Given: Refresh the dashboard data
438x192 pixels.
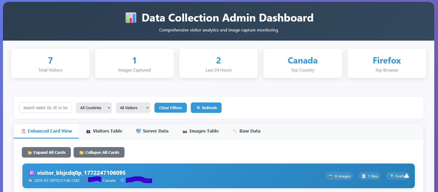Looking at the screenshot, I should point(206,108).
